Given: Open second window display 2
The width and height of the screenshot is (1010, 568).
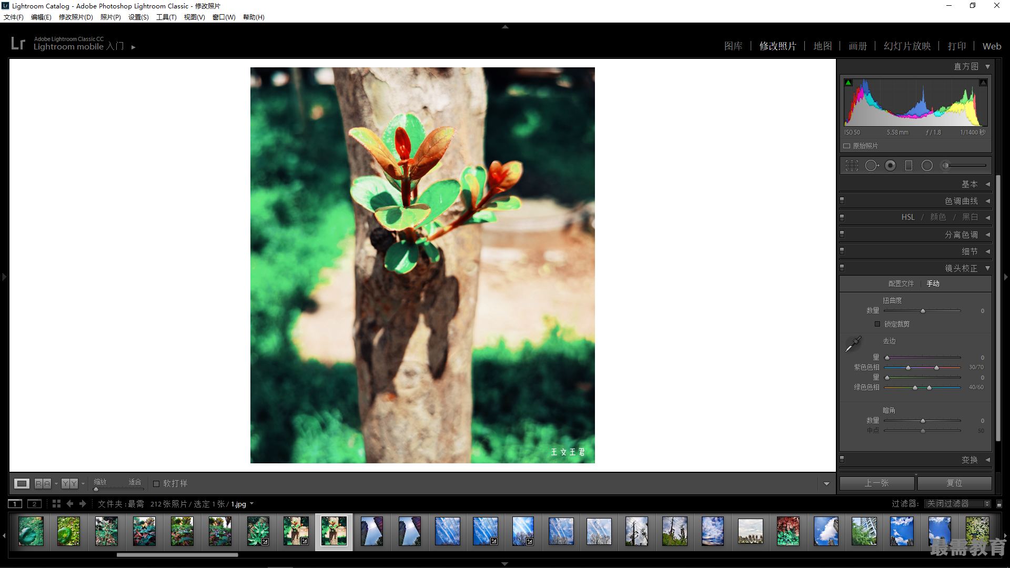Looking at the screenshot, I should pyautogui.click(x=34, y=504).
